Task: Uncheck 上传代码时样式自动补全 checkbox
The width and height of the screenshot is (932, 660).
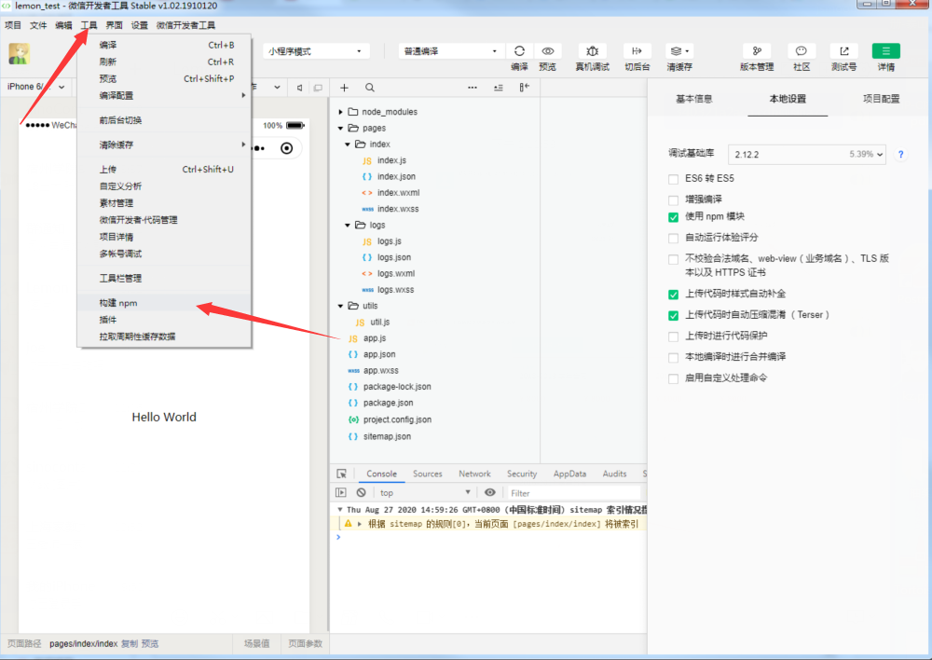Action: pyautogui.click(x=673, y=295)
